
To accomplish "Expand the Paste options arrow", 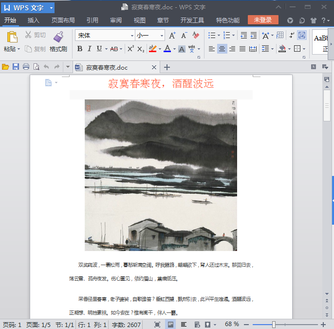I will coord(19,49).
